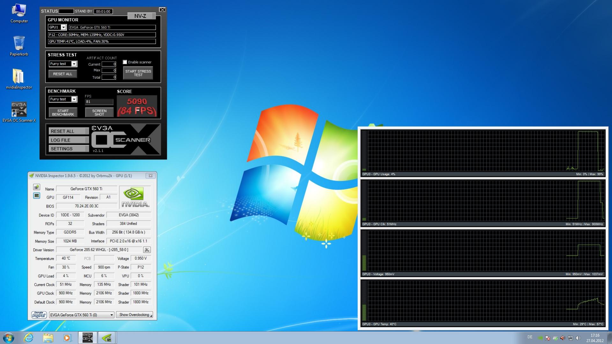Click the NVIDIA Inspector upload screenshot icon
Image resolution: width=612 pixels, height=344 pixels.
point(37,187)
